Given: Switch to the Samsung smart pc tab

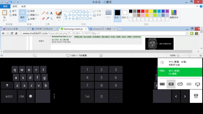Looking at the screenshot, I should pyautogui.click(x=74, y=29).
